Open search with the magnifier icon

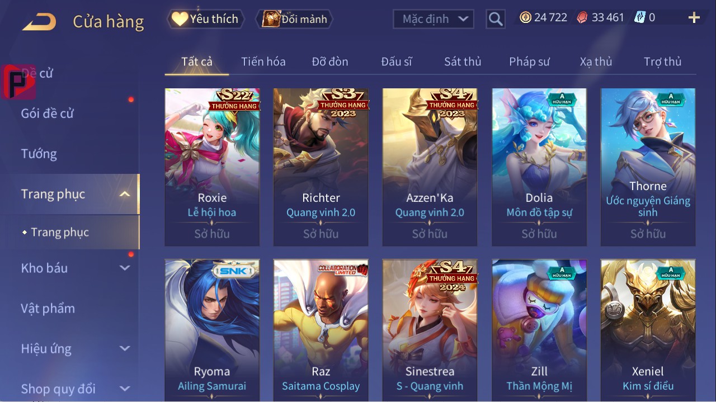coord(496,19)
